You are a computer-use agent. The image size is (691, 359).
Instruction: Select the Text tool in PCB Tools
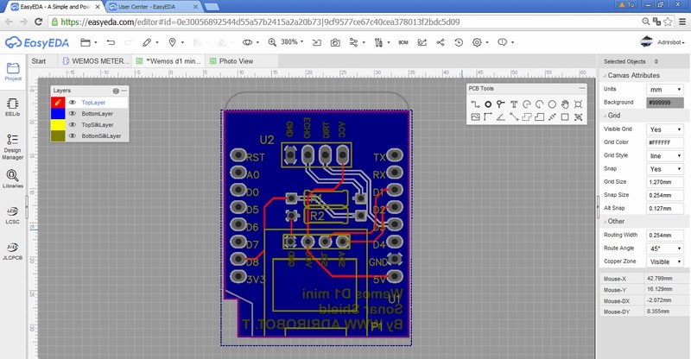pos(514,104)
